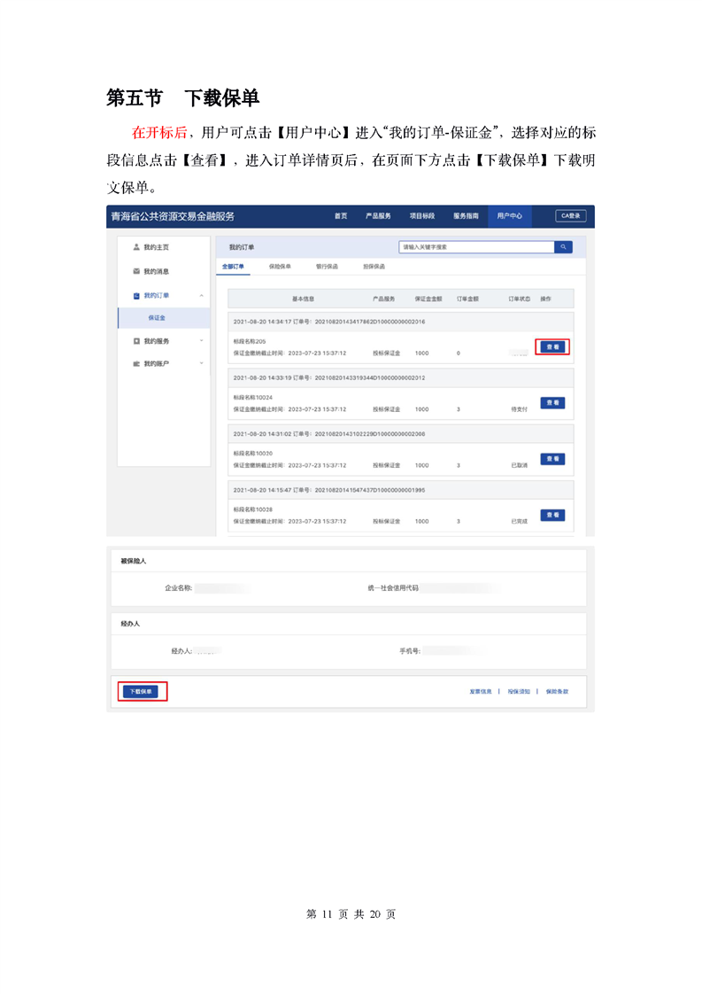Switch to the 银行保函 tab
The height and width of the screenshot is (994, 702).
pyautogui.click(x=327, y=266)
